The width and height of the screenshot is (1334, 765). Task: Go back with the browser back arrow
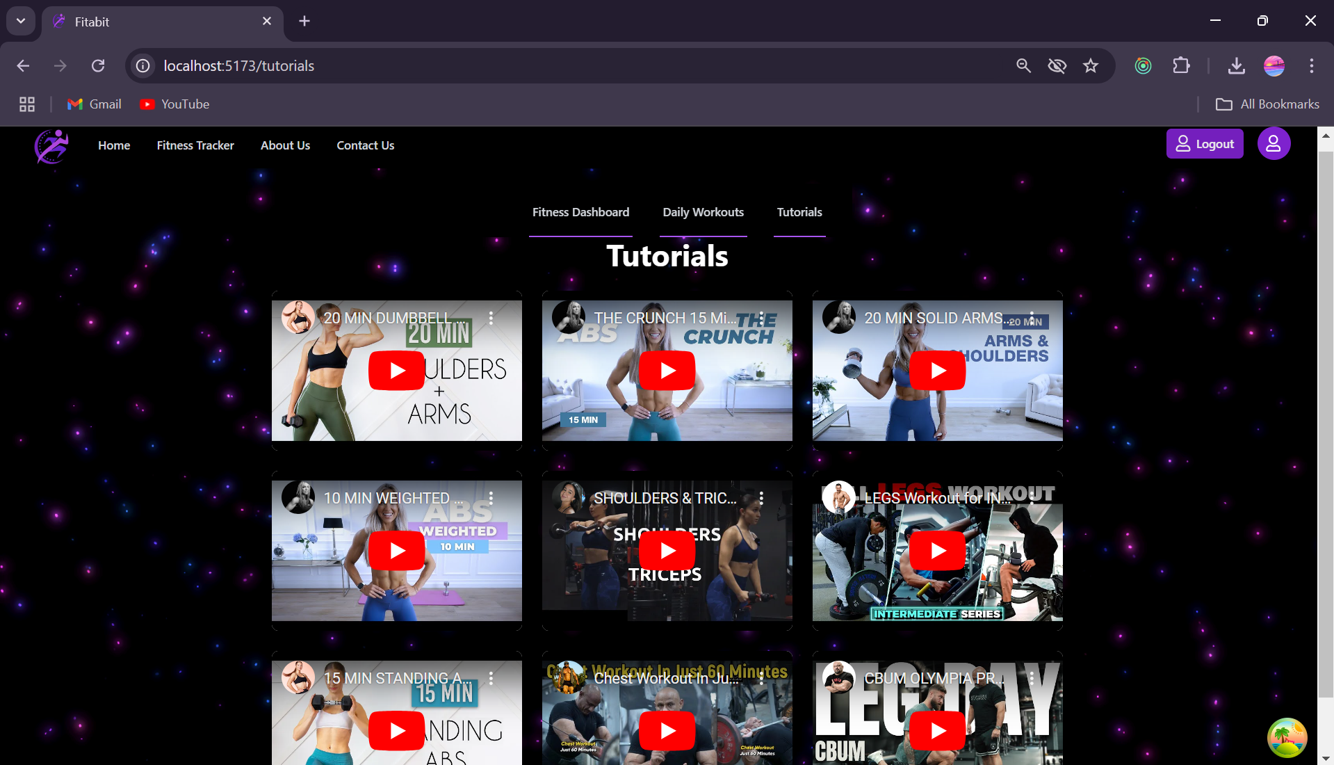point(23,65)
